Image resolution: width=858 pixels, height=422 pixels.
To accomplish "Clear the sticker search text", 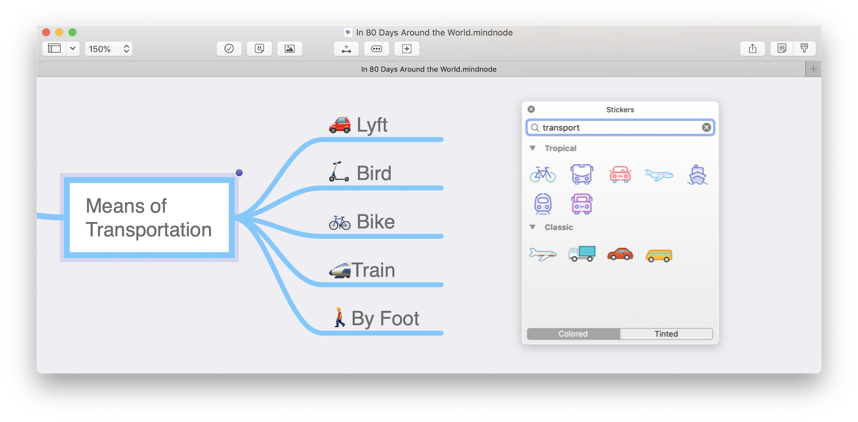I will click(x=707, y=128).
